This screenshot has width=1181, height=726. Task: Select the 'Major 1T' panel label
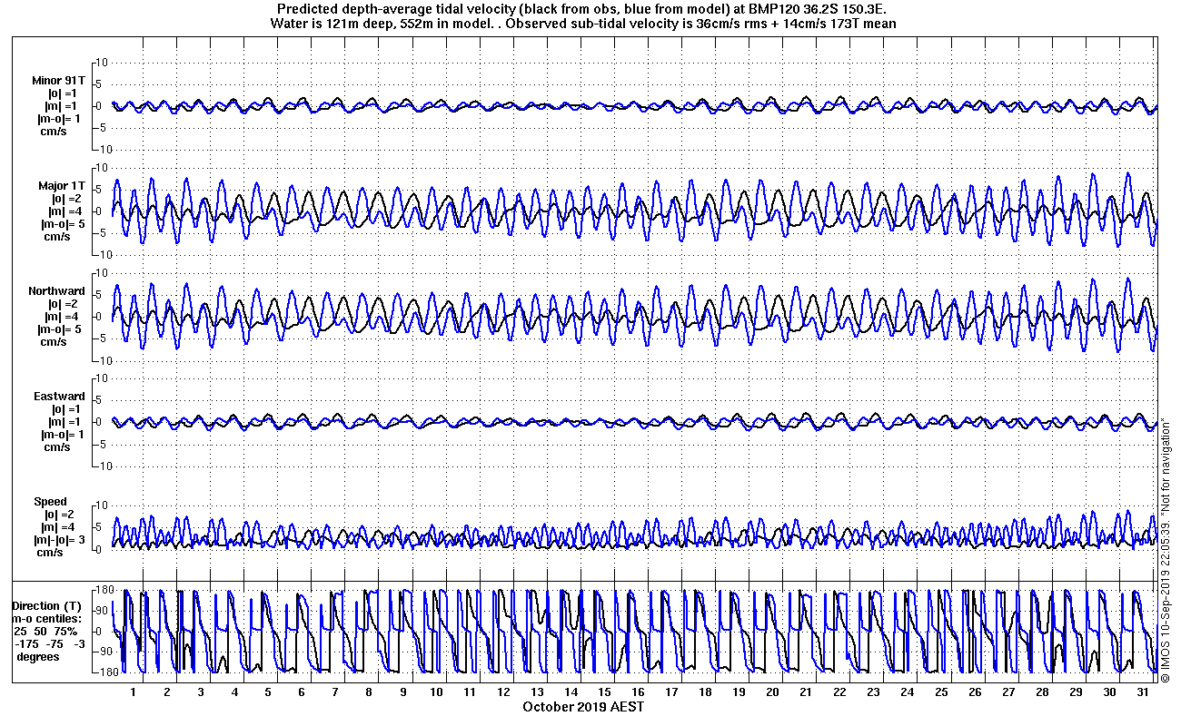pyautogui.click(x=62, y=186)
